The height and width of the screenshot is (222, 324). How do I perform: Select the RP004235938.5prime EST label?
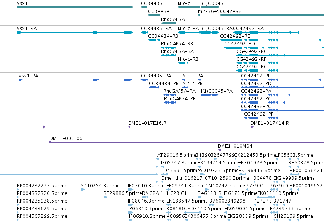click(42, 201)
